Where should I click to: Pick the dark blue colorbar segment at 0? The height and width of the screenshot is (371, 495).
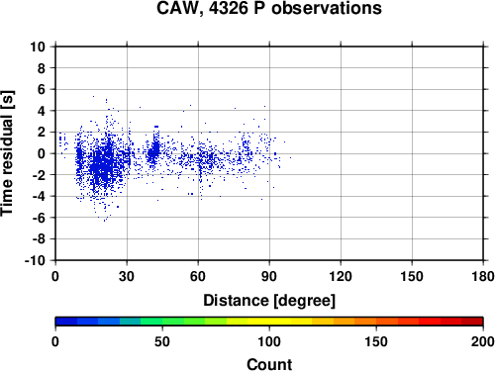(x=66, y=322)
